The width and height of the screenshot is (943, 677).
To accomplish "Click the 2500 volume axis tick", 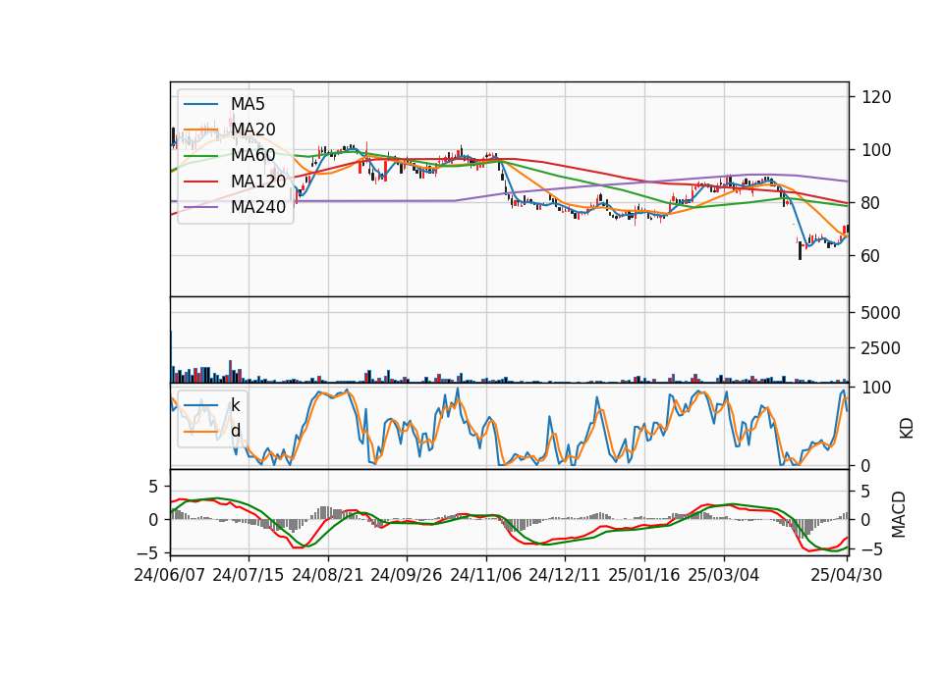I will coord(881,348).
